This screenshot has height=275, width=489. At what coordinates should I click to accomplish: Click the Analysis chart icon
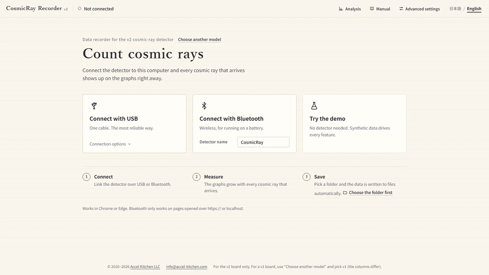pos(341,9)
